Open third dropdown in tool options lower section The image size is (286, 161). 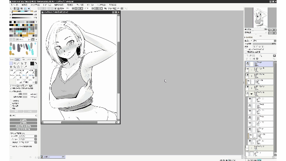click(x=27, y=142)
